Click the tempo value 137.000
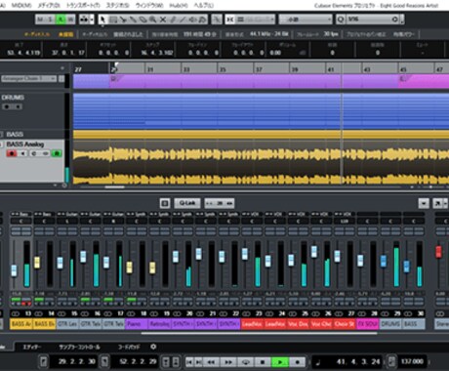Screen dimensions: 449x371 coord(412,361)
